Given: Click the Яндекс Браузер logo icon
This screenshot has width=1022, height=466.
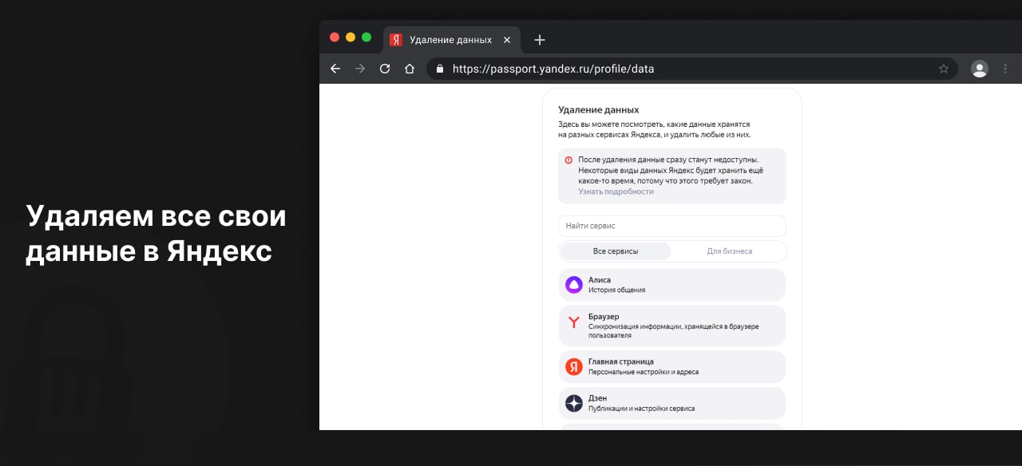Looking at the screenshot, I should [x=574, y=322].
